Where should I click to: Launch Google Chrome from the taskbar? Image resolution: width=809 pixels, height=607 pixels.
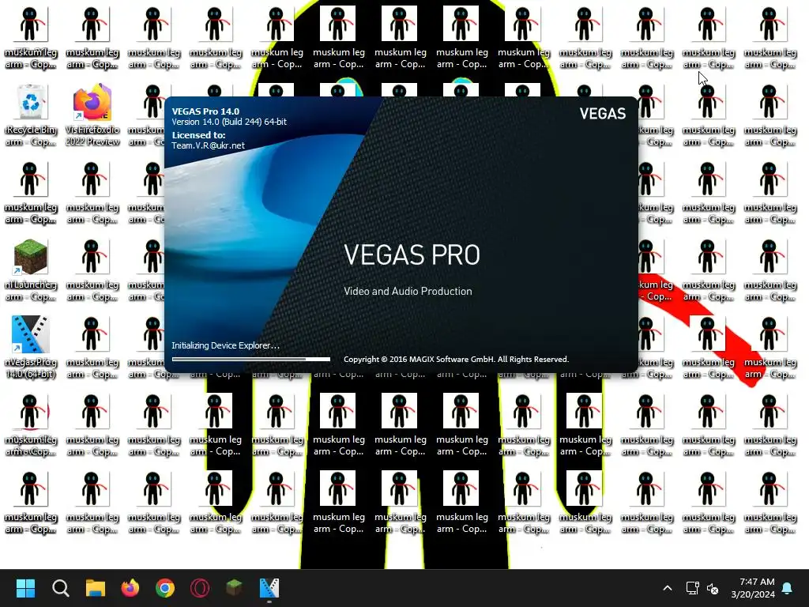pos(165,588)
